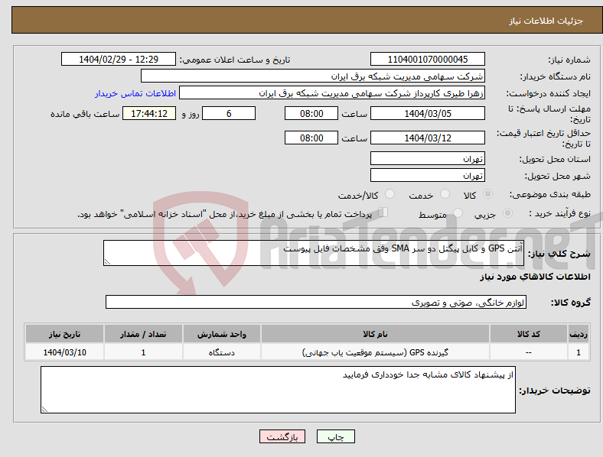The image size is (603, 457).
Task: Select the کالا/خدمت radio button
Action: tap(390, 194)
